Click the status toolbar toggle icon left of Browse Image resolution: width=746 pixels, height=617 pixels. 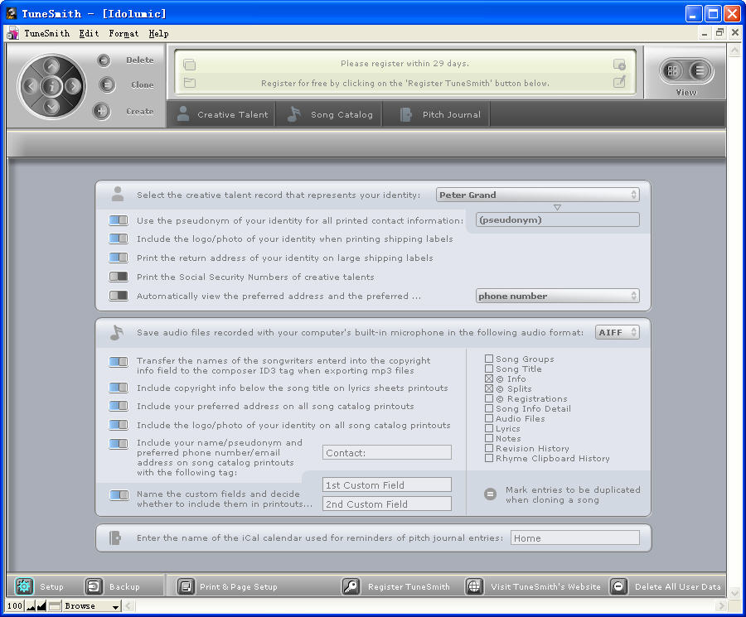tap(55, 606)
